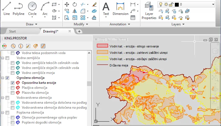Uncheck Opozorilna karta erozije layer
The height and width of the screenshot is (126, 221).
(x=12, y=83)
